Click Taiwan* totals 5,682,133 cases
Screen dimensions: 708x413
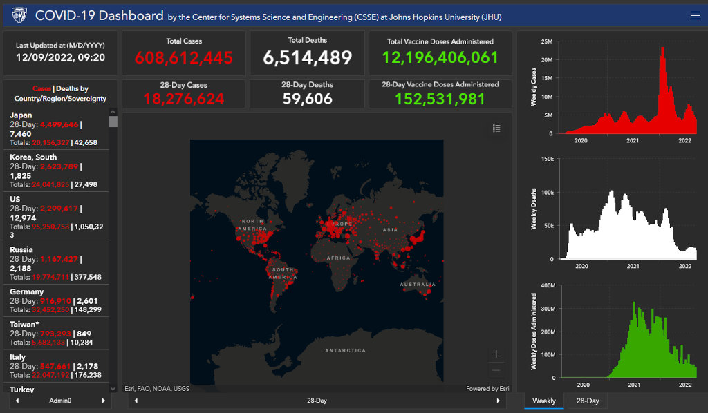click(48, 343)
